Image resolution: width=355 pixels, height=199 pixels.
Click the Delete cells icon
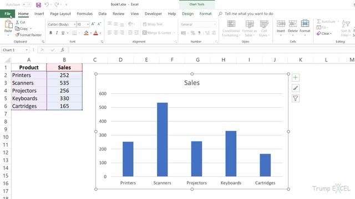[293, 23]
